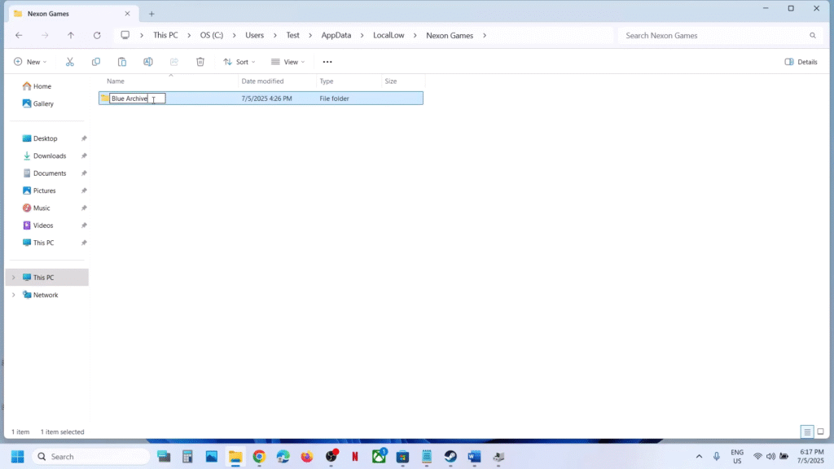Screen dimensions: 834x469
Task: Click the monitor icon in address bar
Action: pyautogui.click(x=125, y=35)
